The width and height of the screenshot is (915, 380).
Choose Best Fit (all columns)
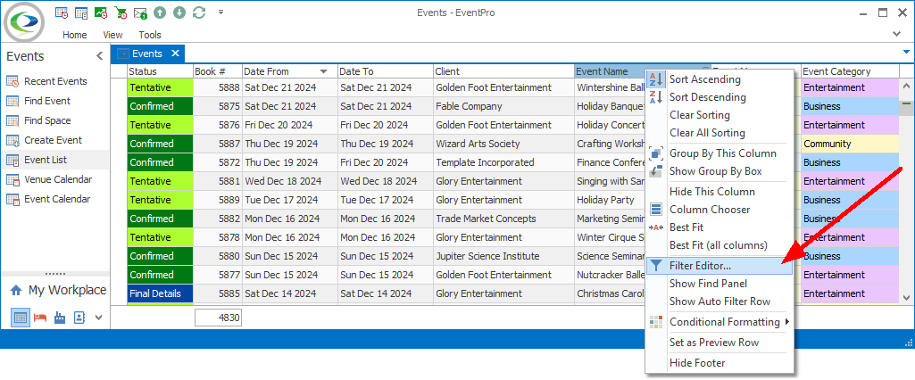click(719, 245)
